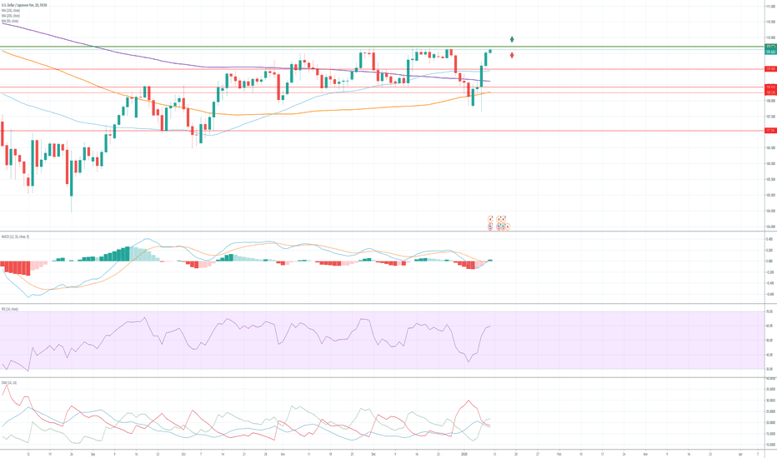Click the U.S. Dollar / Japanese Yen chart title
Image resolution: width=777 pixels, height=458 pixels.
pyautogui.click(x=25, y=5)
